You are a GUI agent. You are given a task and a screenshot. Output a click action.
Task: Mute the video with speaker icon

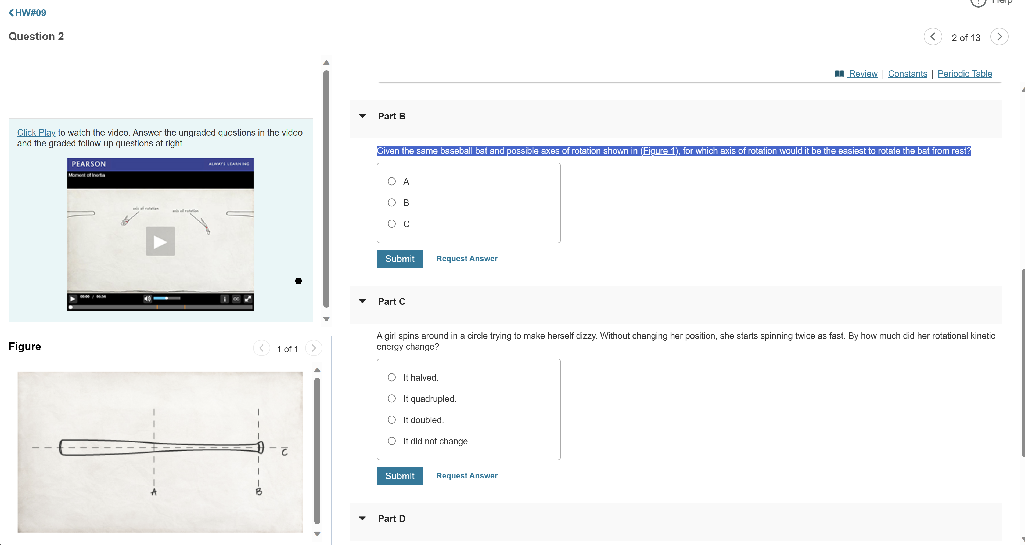(147, 298)
